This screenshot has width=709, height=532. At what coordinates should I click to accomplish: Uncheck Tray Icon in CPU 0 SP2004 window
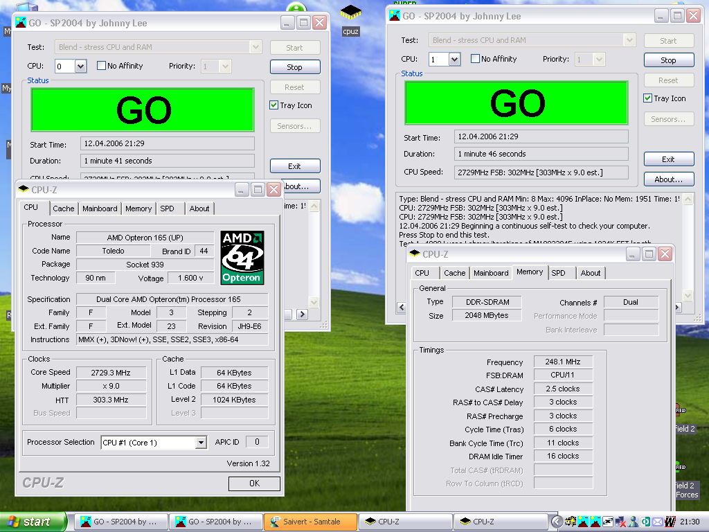(x=273, y=105)
